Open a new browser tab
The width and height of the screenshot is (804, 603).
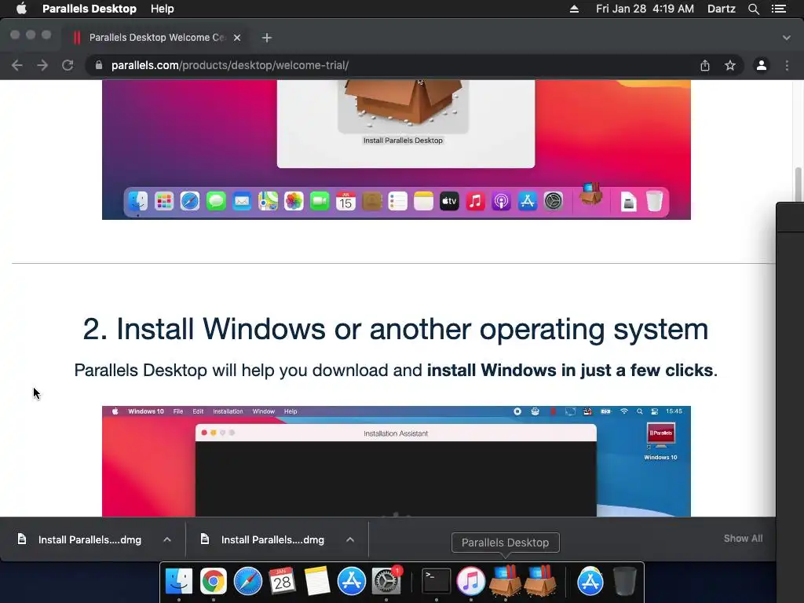click(x=267, y=38)
